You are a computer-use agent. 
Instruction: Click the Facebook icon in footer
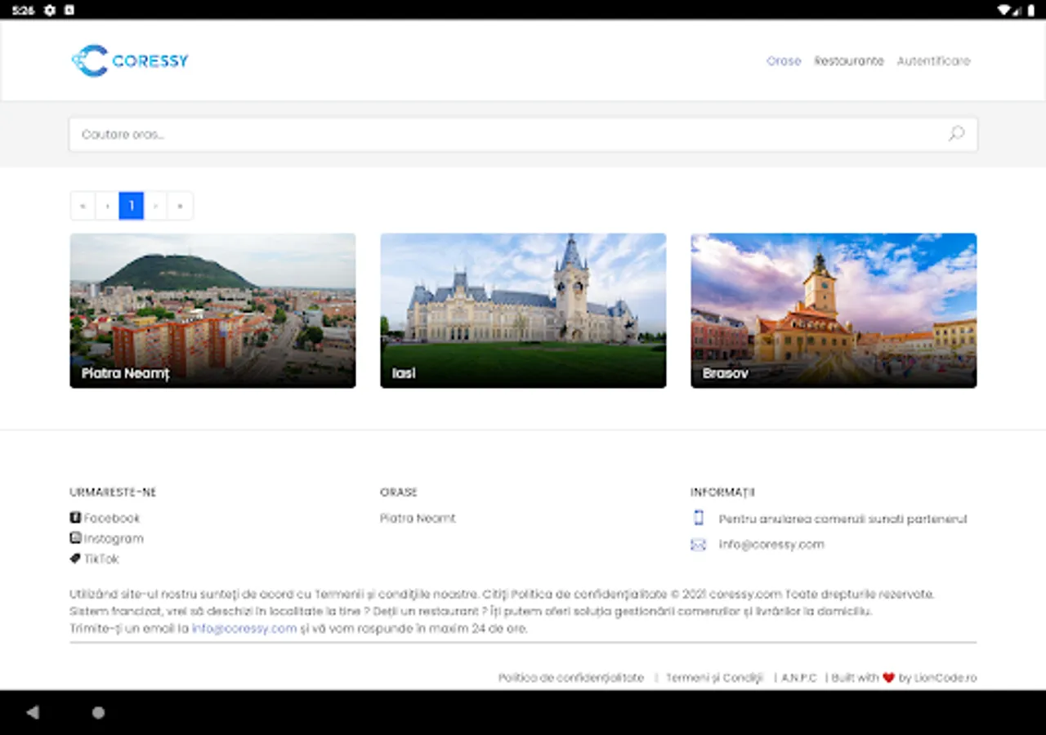pyautogui.click(x=75, y=518)
